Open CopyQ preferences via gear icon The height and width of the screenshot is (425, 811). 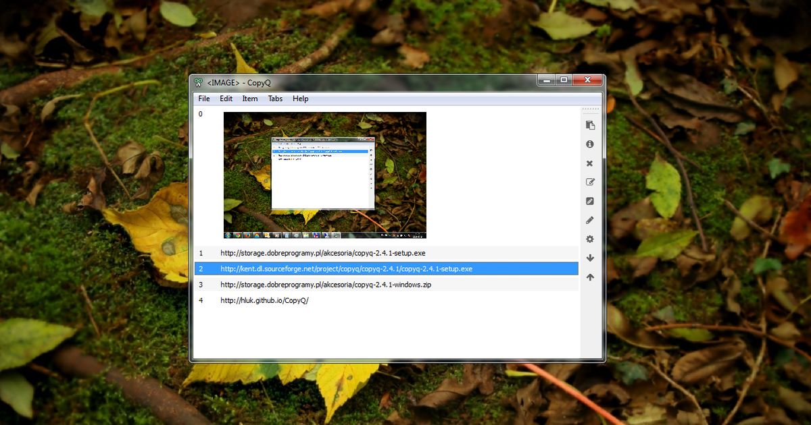click(590, 239)
